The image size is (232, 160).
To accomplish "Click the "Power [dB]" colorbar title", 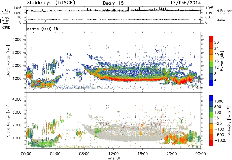I will (221, 61).
